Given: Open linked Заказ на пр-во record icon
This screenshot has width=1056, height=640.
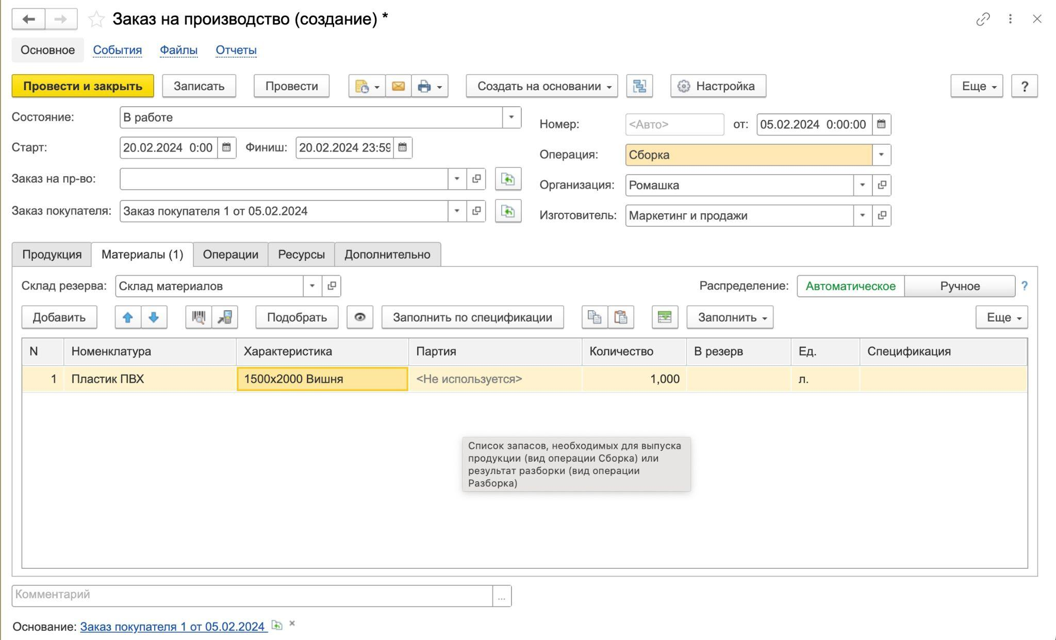Looking at the screenshot, I should (476, 179).
